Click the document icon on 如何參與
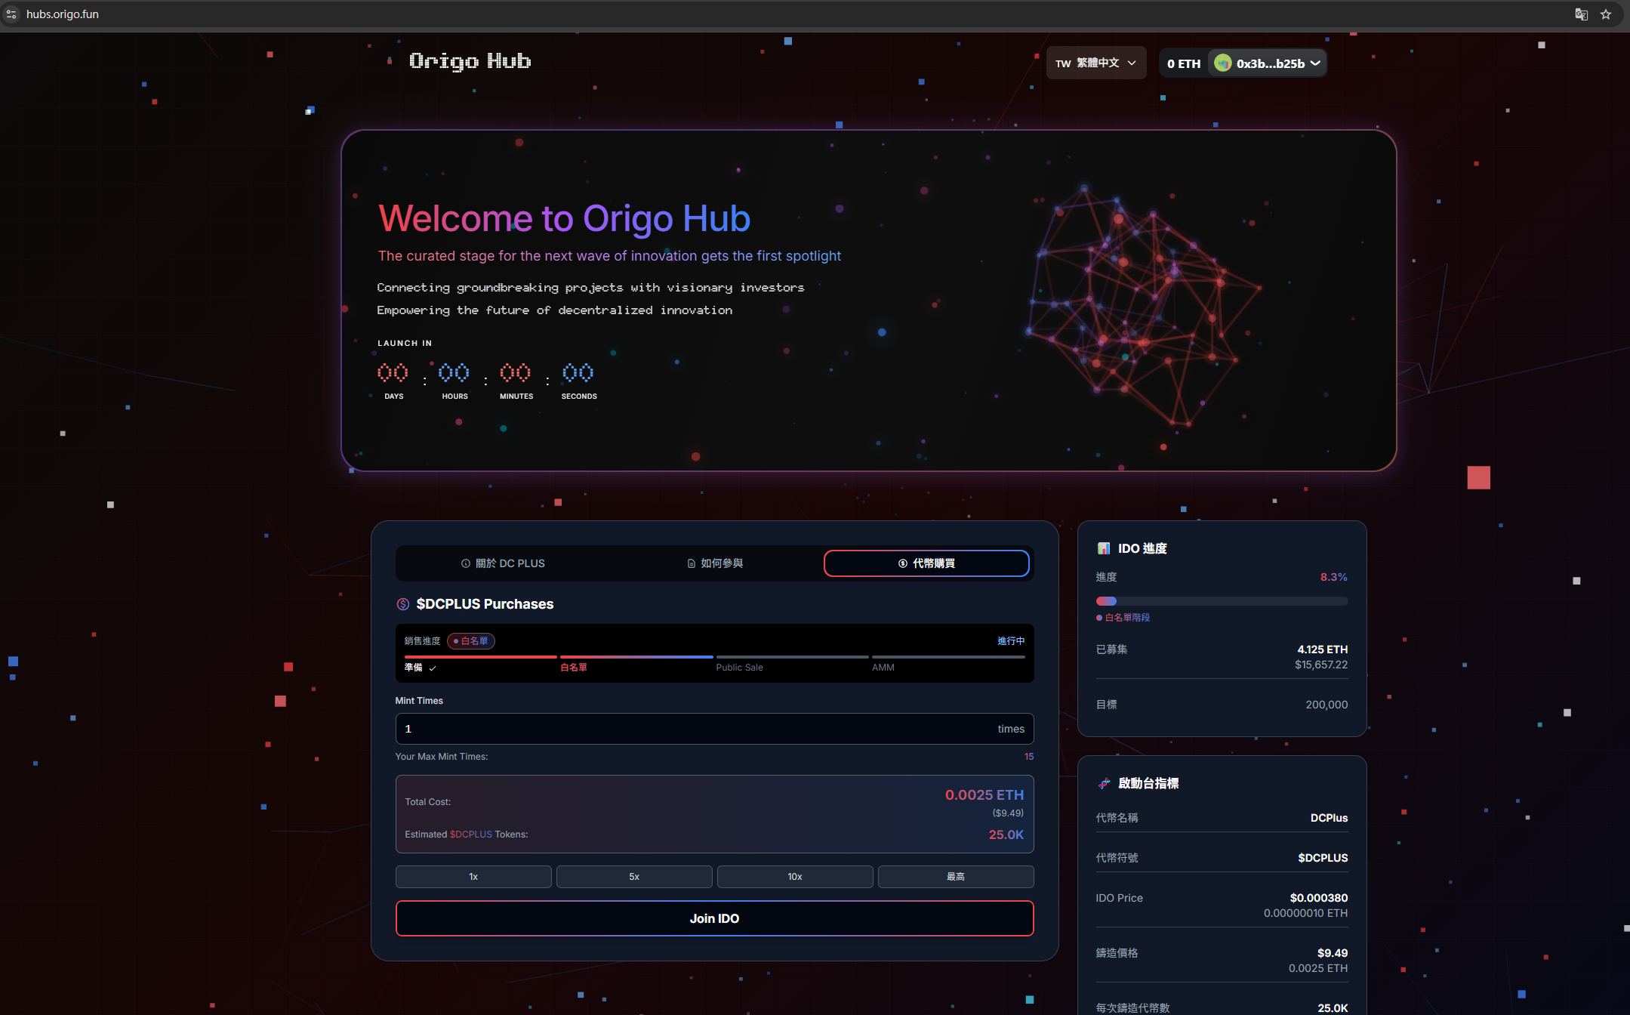 click(691, 563)
